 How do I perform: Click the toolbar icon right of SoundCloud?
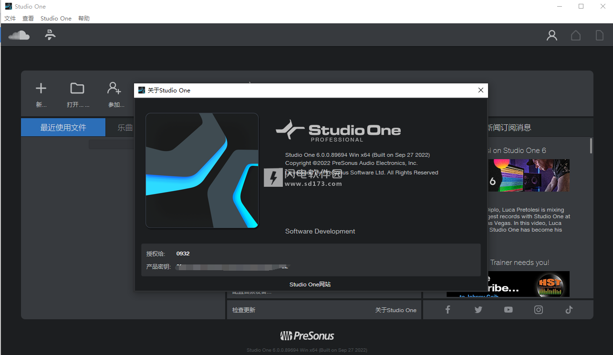(x=50, y=35)
